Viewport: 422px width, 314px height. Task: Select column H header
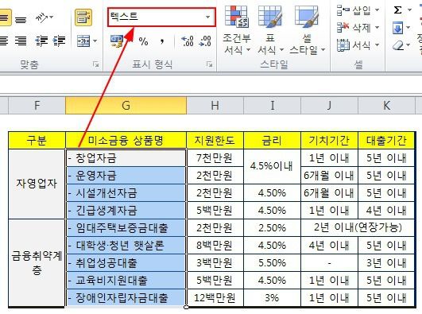tap(215, 105)
